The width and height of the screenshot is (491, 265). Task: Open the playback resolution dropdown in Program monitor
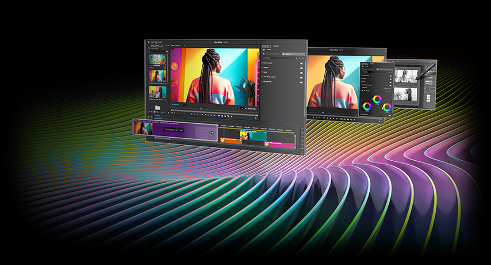tap(240, 108)
